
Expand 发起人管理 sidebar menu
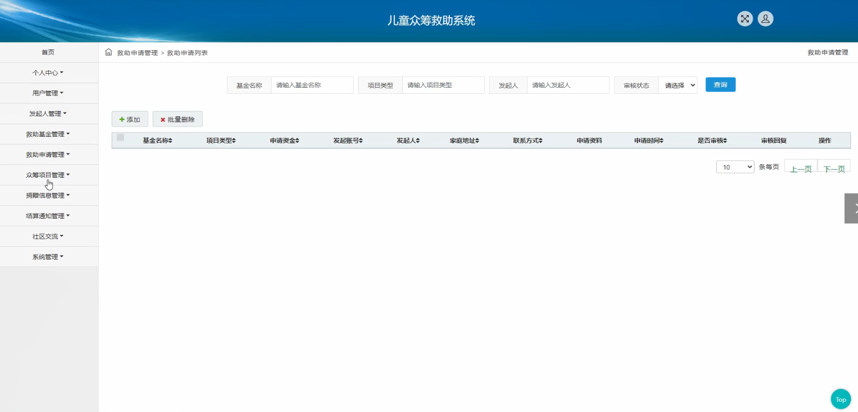[x=49, y=114]
